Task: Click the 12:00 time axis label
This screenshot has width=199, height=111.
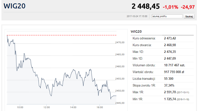Action: 47,107
